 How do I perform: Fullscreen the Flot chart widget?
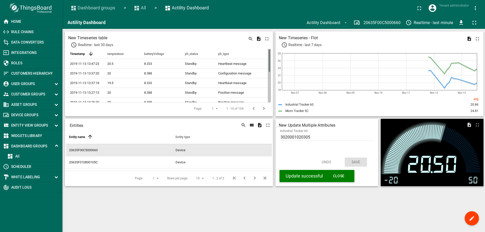tap(477, 39)
